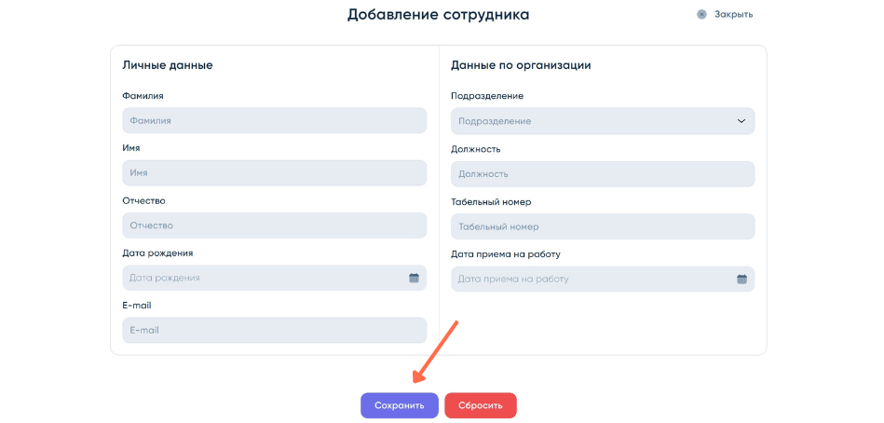Focus the Имя input field
The height and width of the screenshot is (423, 884).
click(274, 172)
